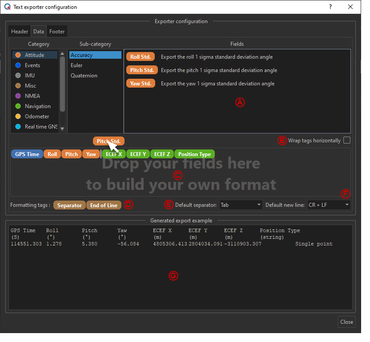The image size is (370, 342).
Task: Select the Odometer category
Action: click(37, 117)
